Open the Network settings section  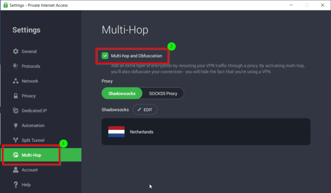point(30,81)
